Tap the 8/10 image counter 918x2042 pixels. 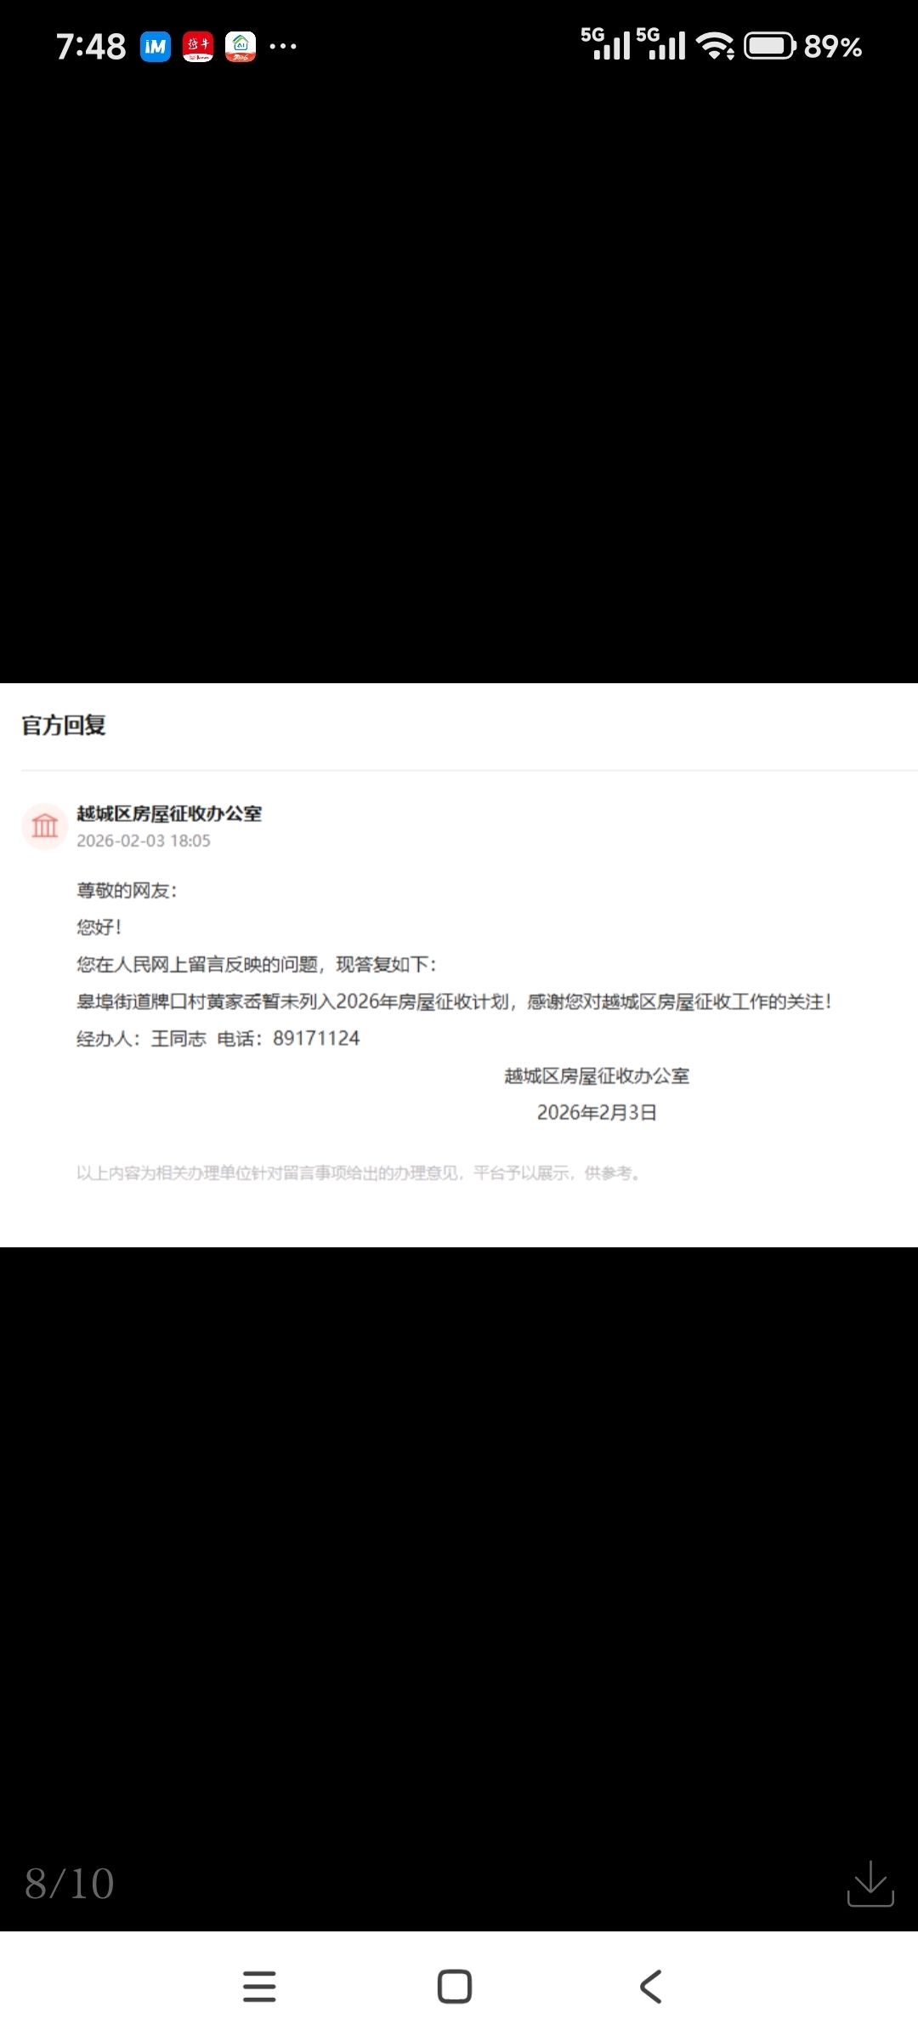pyautogui.click(x=70, y=1884)
